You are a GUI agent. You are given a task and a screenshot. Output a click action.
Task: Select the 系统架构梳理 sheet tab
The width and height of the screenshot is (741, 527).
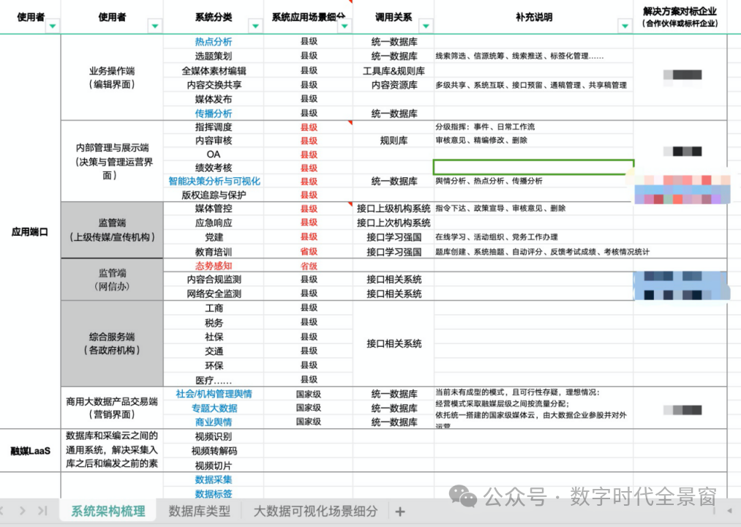pos(107,512)
